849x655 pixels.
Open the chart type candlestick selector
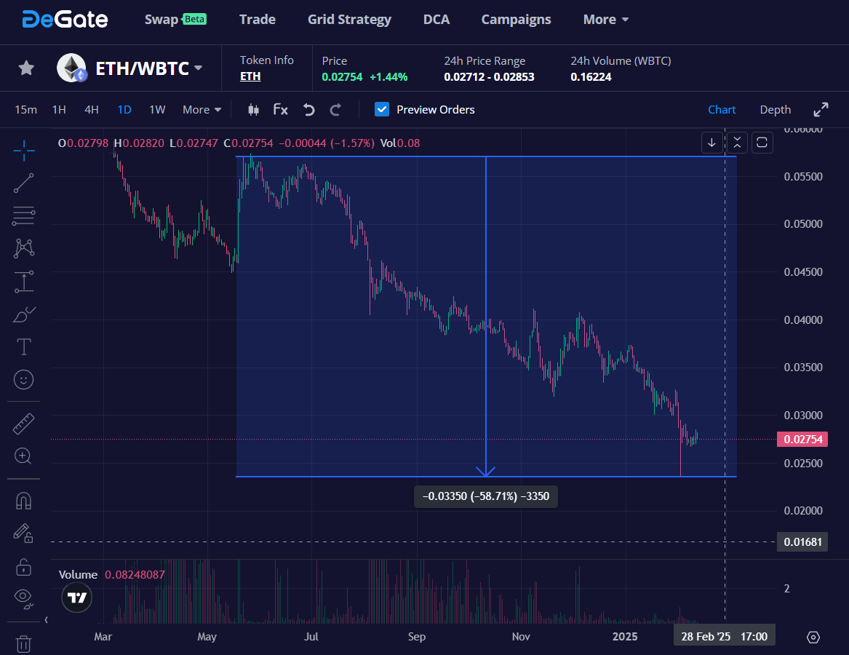point(253,109)
